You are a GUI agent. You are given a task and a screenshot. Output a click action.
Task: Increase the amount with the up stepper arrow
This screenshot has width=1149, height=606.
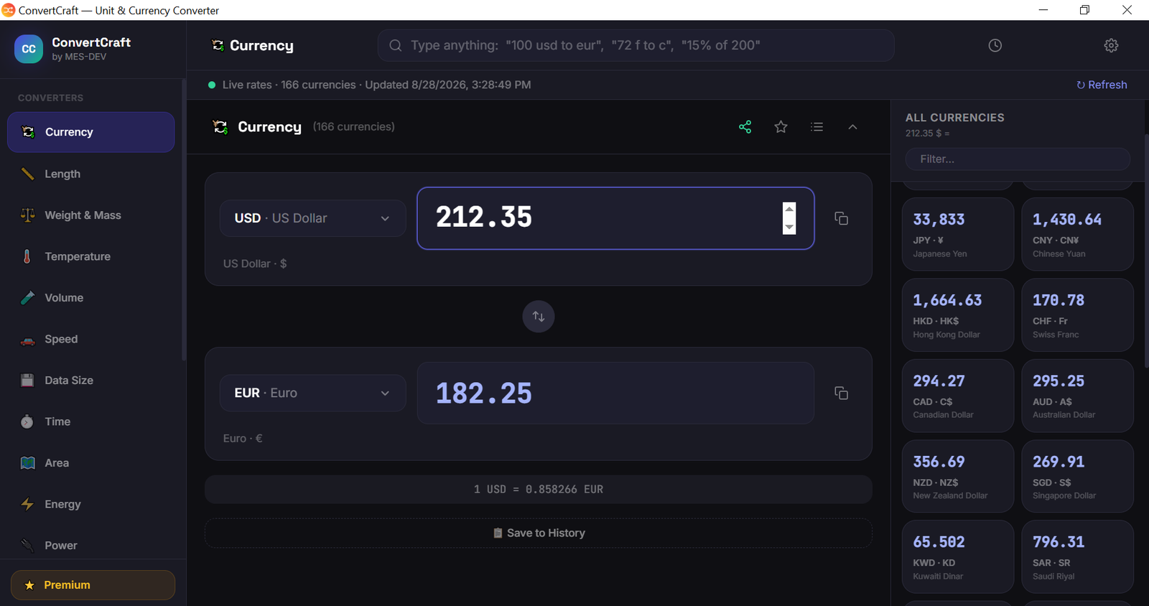789,210
